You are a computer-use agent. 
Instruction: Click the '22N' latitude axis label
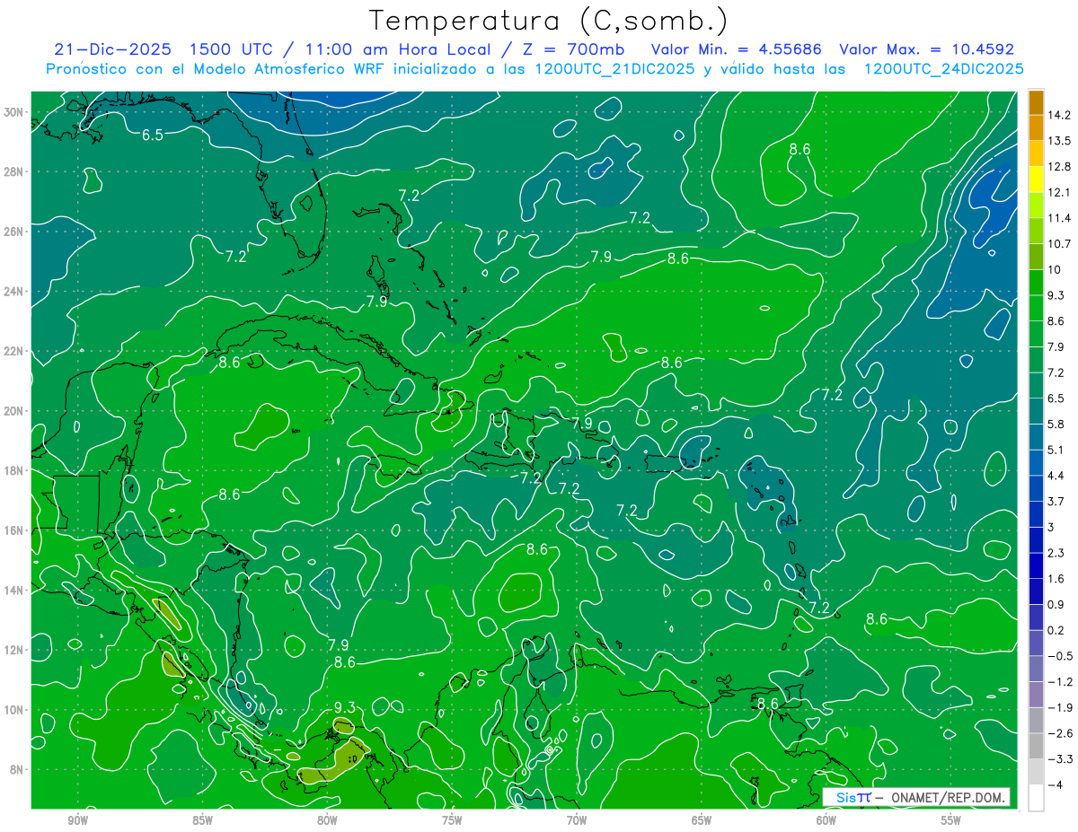pyautogui.click(x=15, y=351)
